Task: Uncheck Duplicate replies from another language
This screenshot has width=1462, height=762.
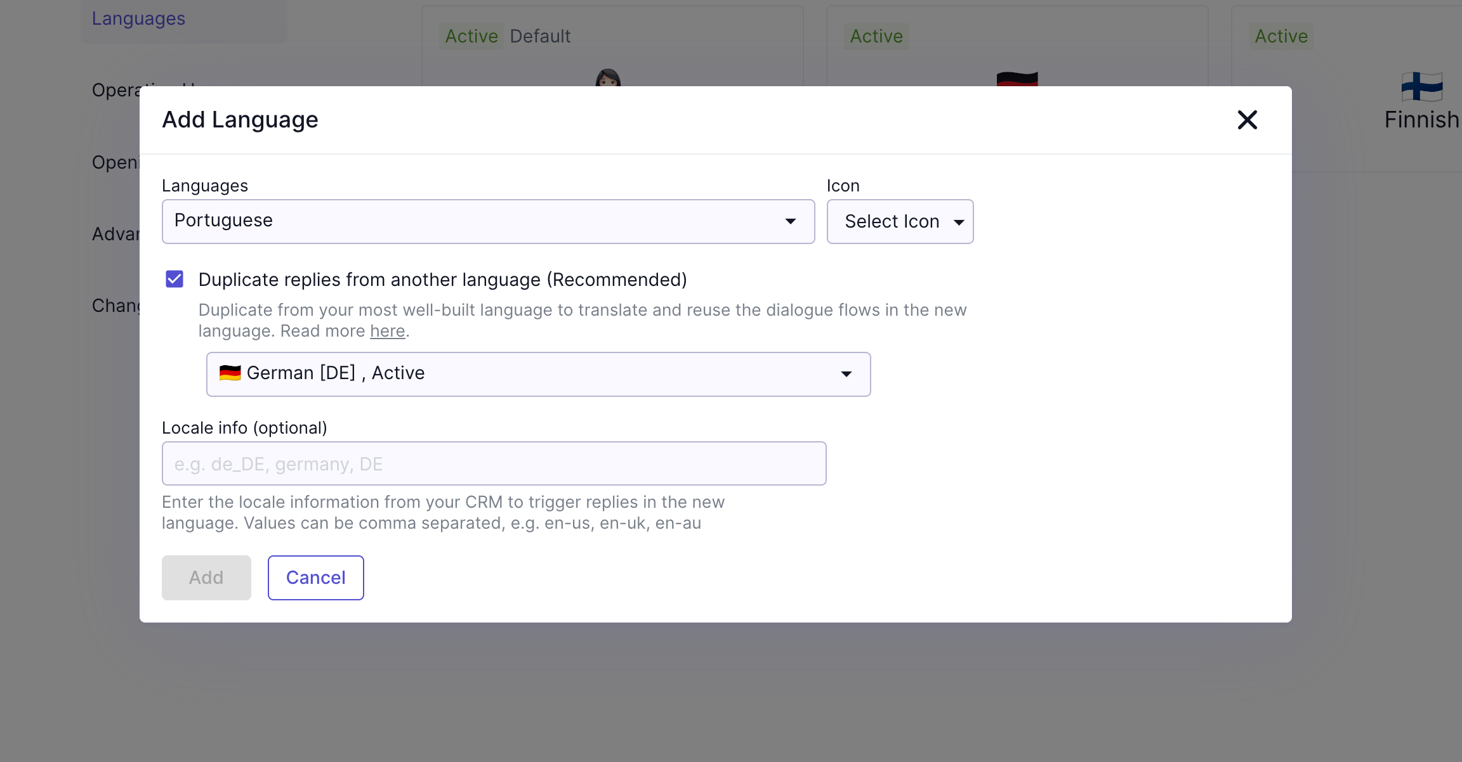Action: tap(175, 279)
